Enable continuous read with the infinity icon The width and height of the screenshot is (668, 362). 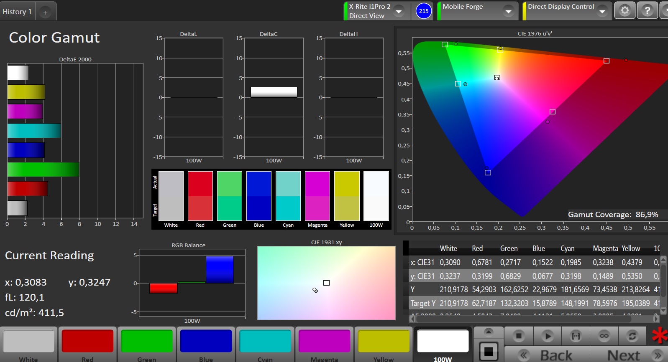pyautogui.click(x=604, y=336)
